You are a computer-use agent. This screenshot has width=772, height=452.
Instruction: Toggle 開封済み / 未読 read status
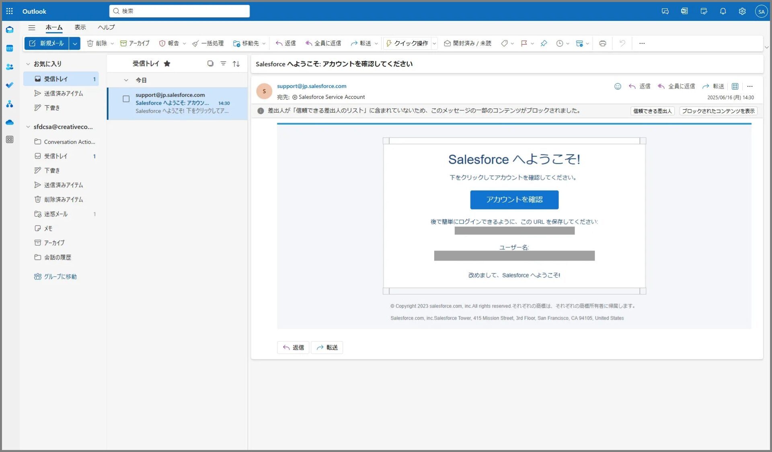click(x=468, y=43)
